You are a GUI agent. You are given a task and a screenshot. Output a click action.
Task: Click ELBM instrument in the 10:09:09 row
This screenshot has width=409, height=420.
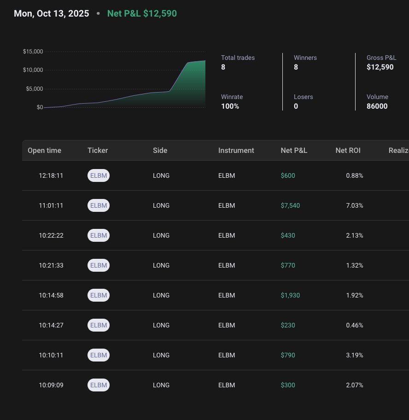click(227, 385)
